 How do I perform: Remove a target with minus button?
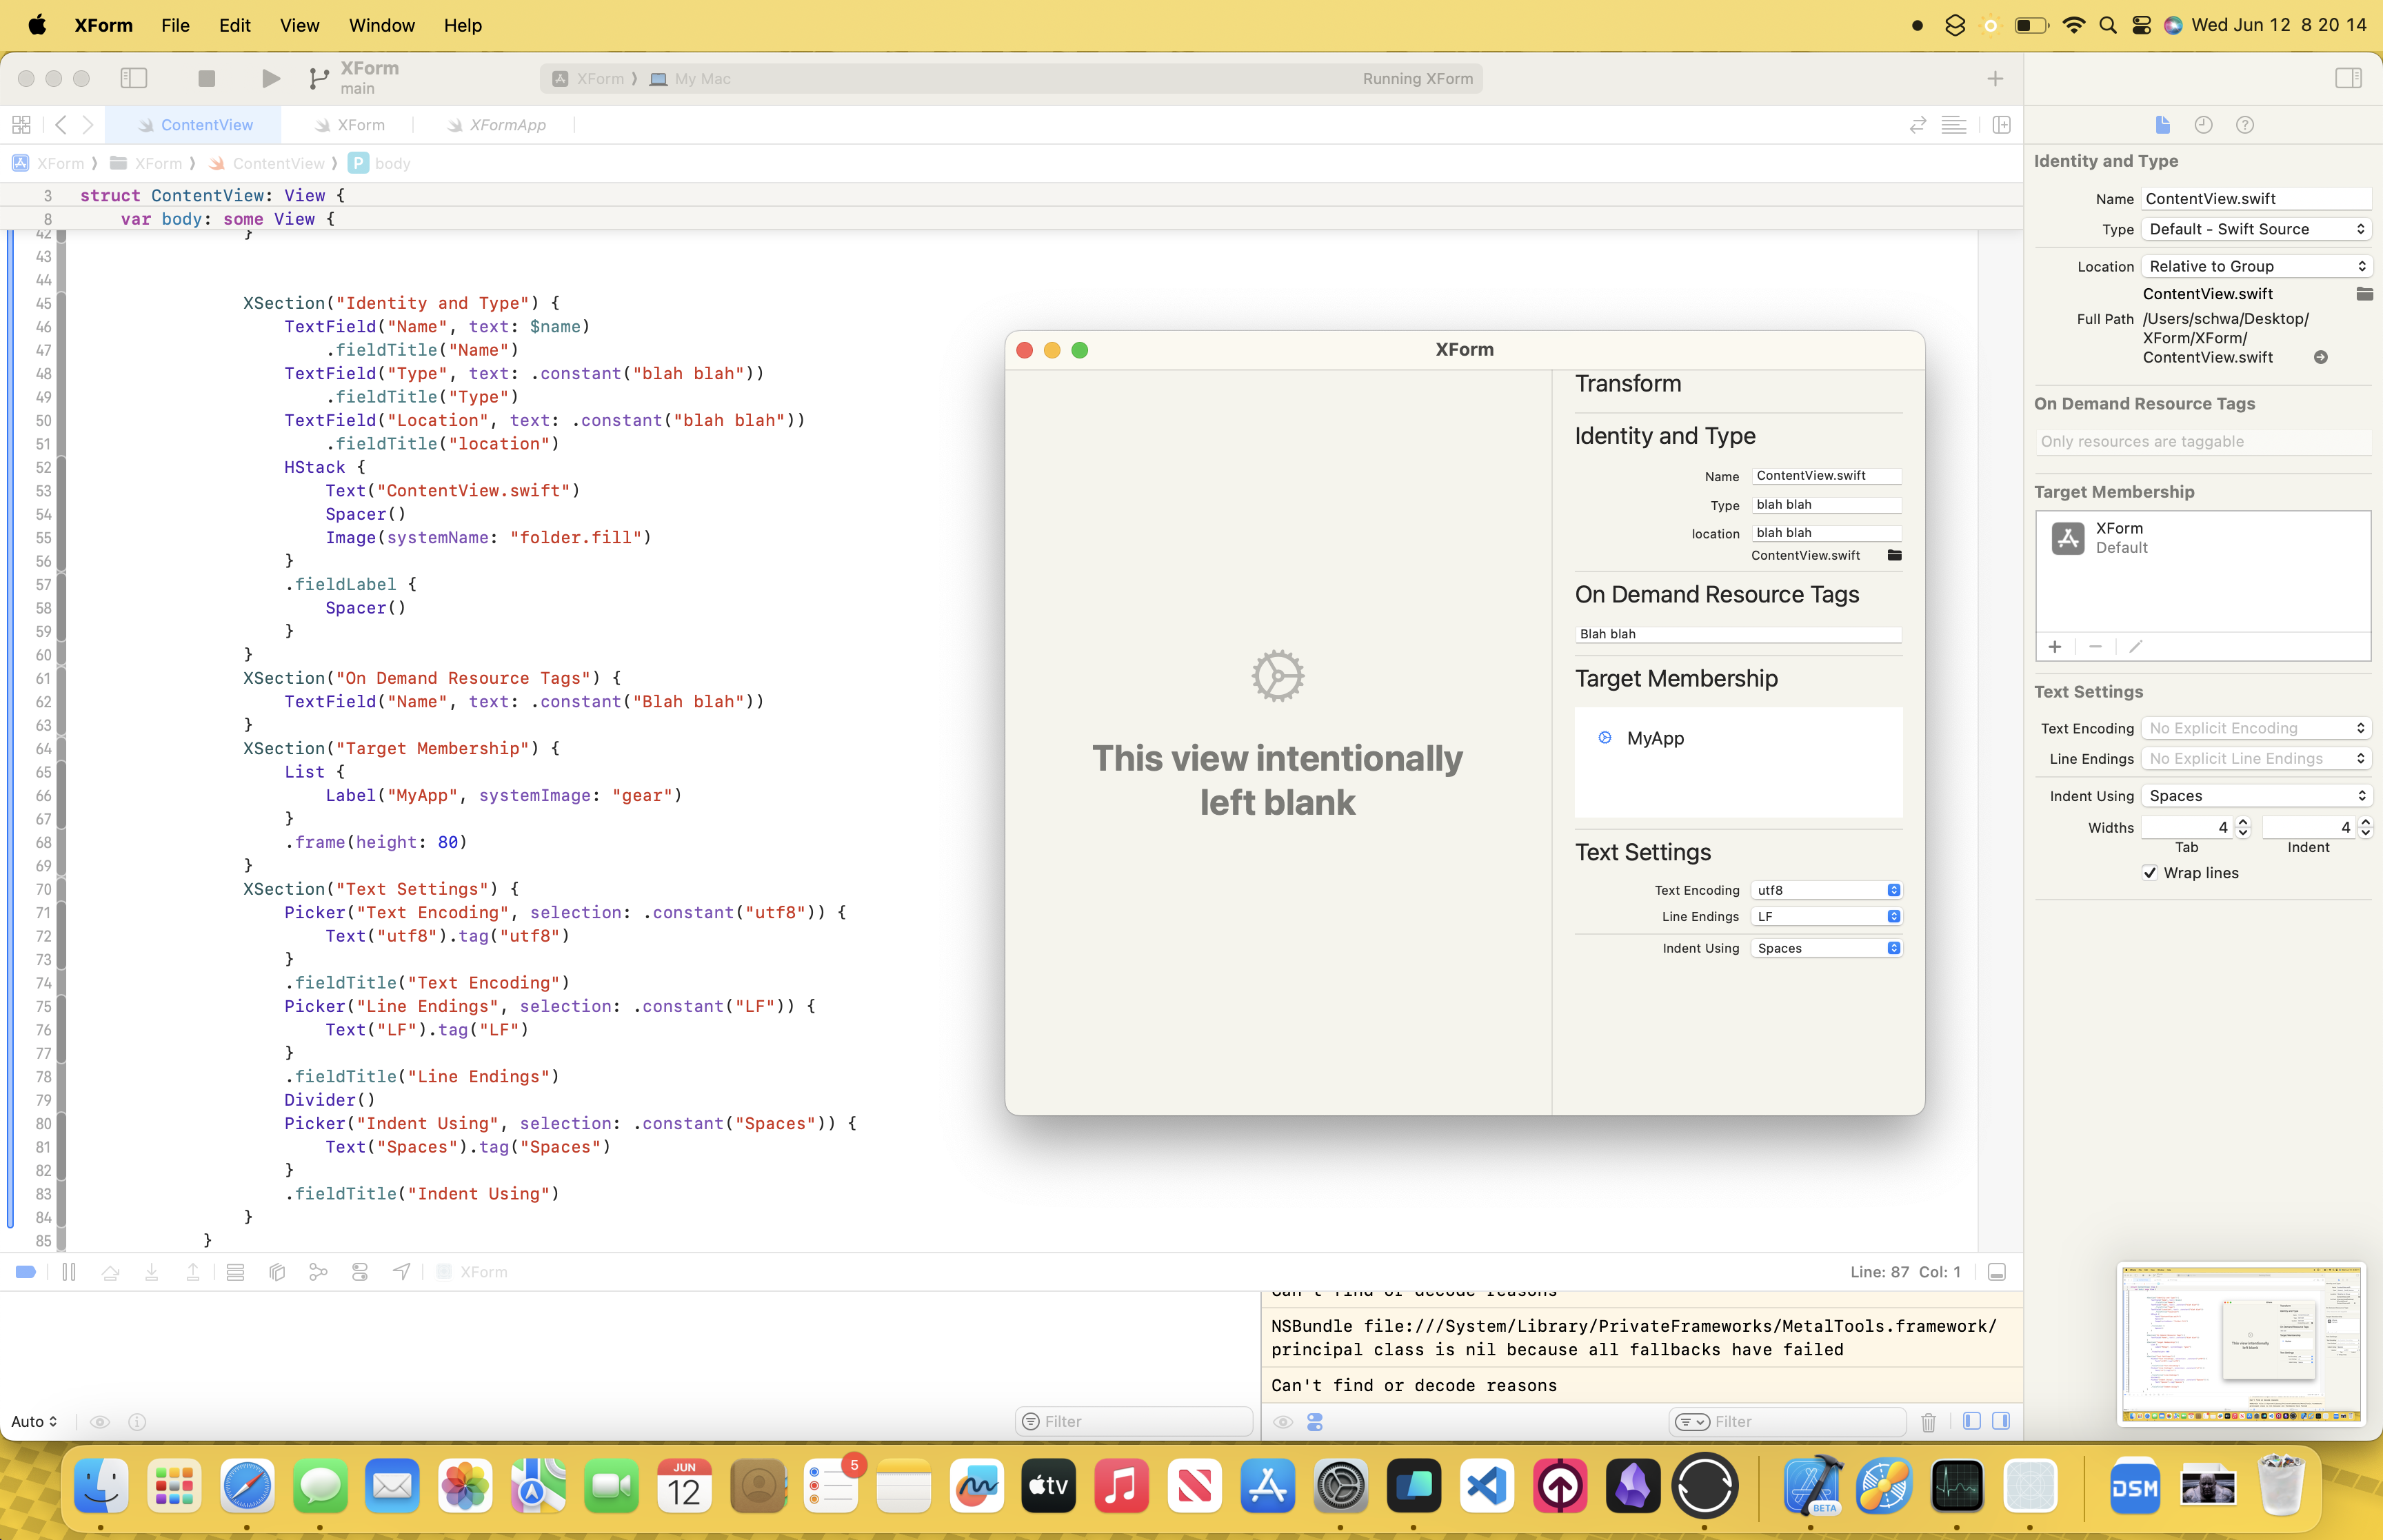(2095, 647)
